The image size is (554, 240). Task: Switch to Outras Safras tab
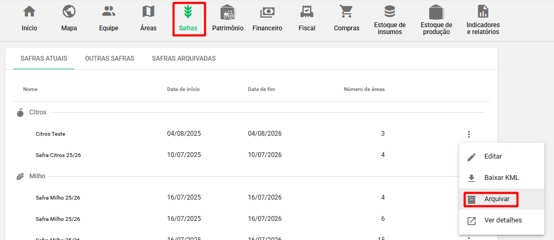click(109, 59)
